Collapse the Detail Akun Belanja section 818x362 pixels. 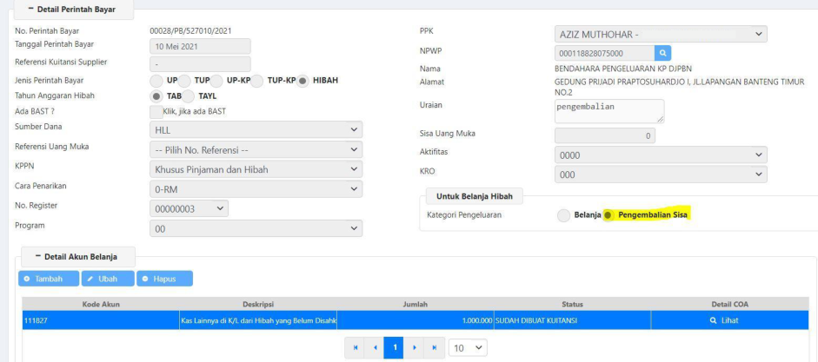[79, 256]
